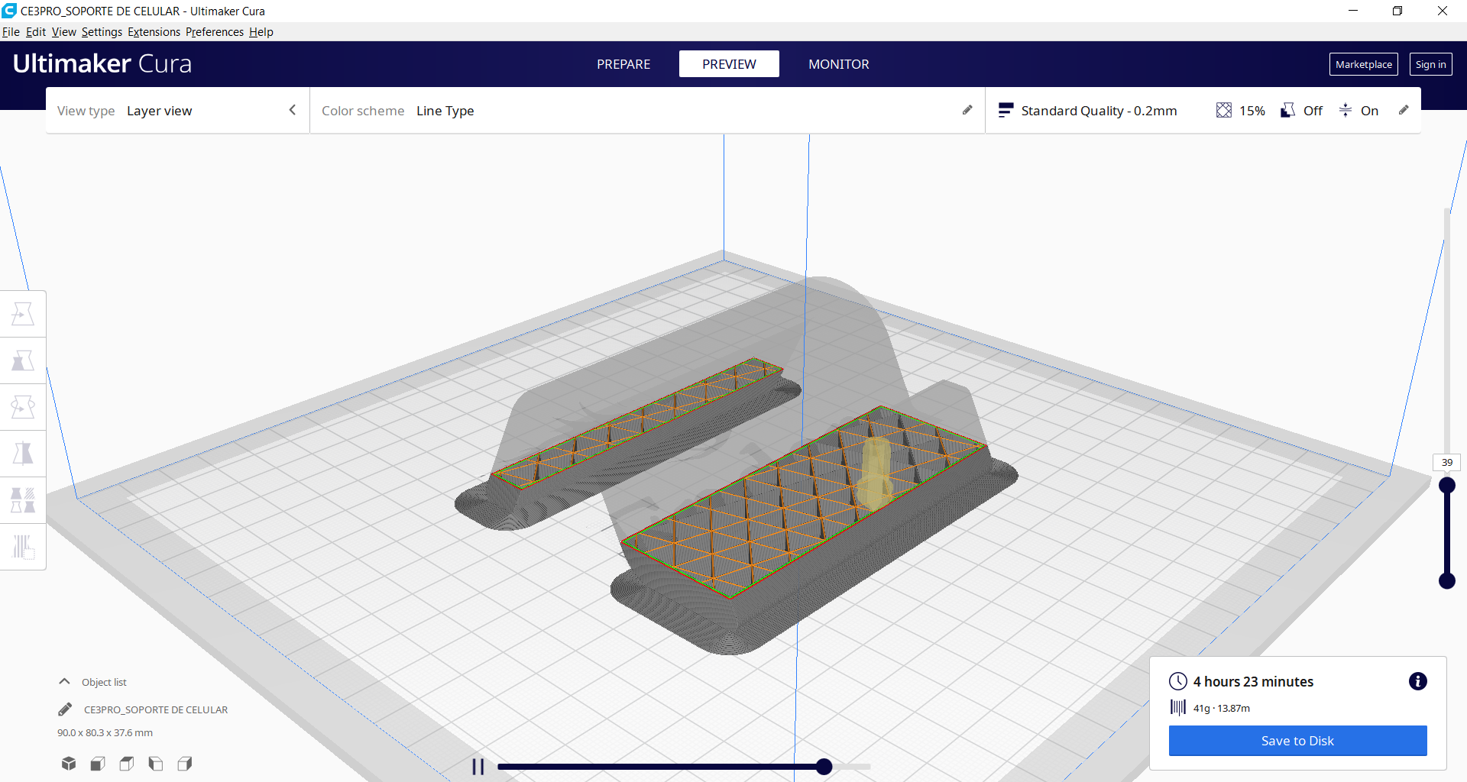Click the print time info icon
The height and width of the screenshot is (782, 1467).
[1418, 681]
